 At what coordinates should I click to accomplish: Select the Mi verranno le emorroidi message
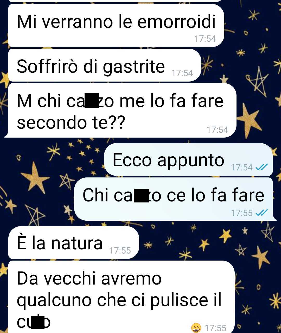click(116, 26)
